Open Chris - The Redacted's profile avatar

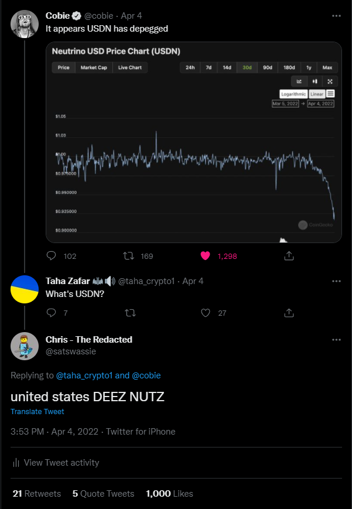point(25,346)
